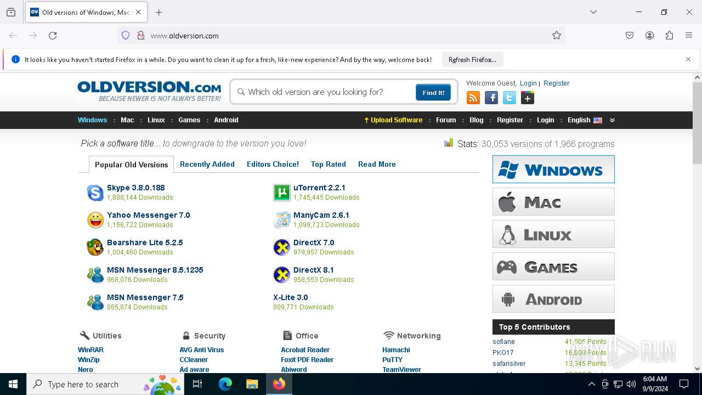Open the Windows Start menu

pyautogui.click(x=13, y=384)
